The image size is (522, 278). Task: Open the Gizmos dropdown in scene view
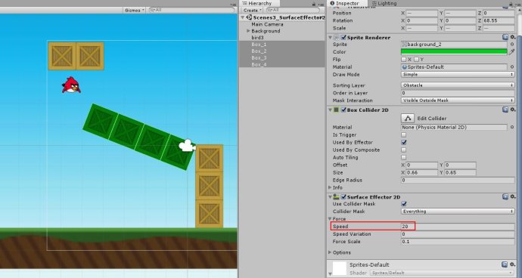135,10
